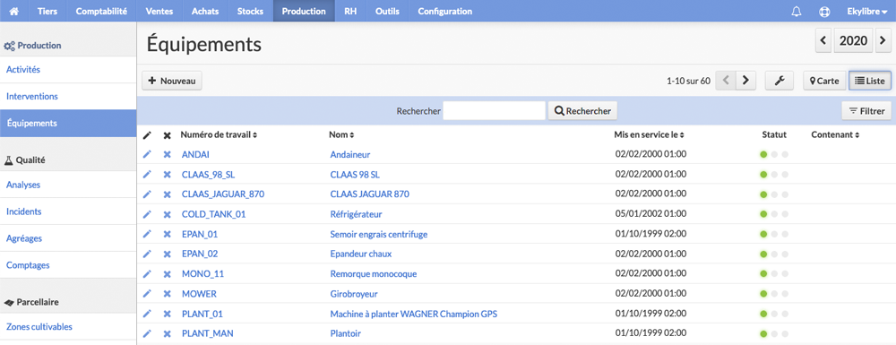Screen dimensions: 896x345
Task: Click the Rechercher search button
Action: click(x=583, y=111)
